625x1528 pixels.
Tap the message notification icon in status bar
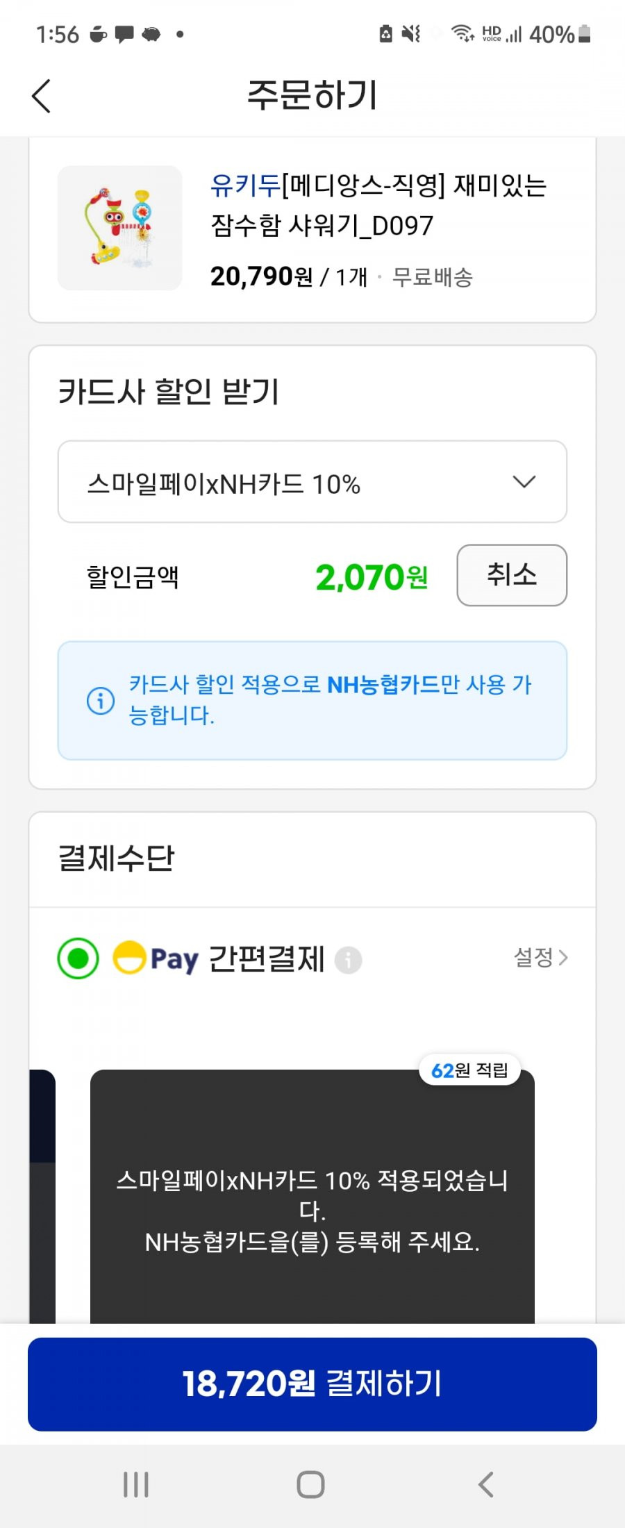click(124, 33)
